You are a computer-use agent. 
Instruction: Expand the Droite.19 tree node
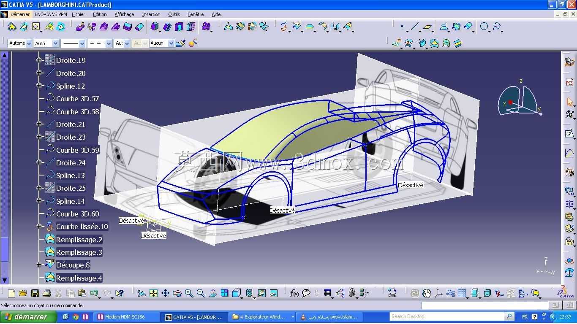point(39,60)
